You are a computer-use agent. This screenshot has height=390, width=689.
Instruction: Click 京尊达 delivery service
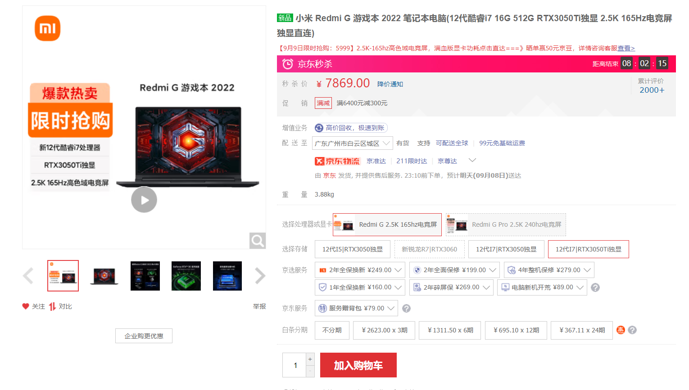pyautogui.click(x=447, y=161)
